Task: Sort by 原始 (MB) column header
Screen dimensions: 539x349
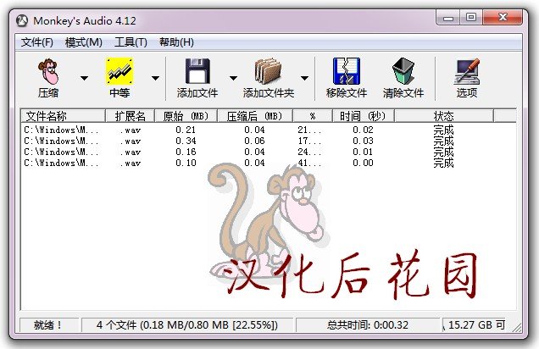Action: pos(186,116)
